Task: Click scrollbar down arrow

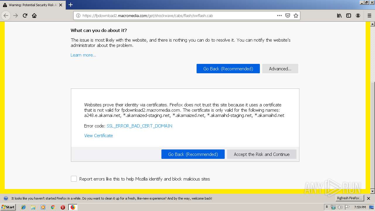Action: coord(373,191)
